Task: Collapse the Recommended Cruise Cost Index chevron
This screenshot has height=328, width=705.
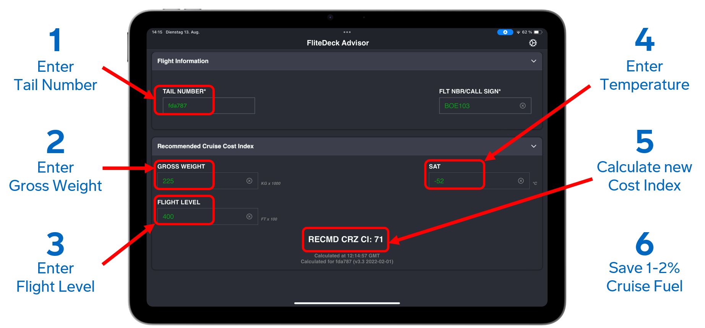Action: pyautogui.click(x=533, y=146)
